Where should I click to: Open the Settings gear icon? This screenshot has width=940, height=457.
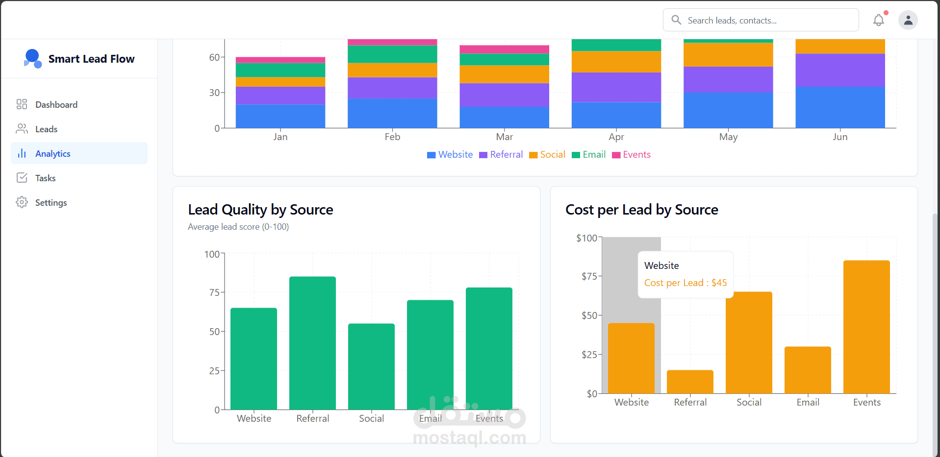(x=22, y=202)
